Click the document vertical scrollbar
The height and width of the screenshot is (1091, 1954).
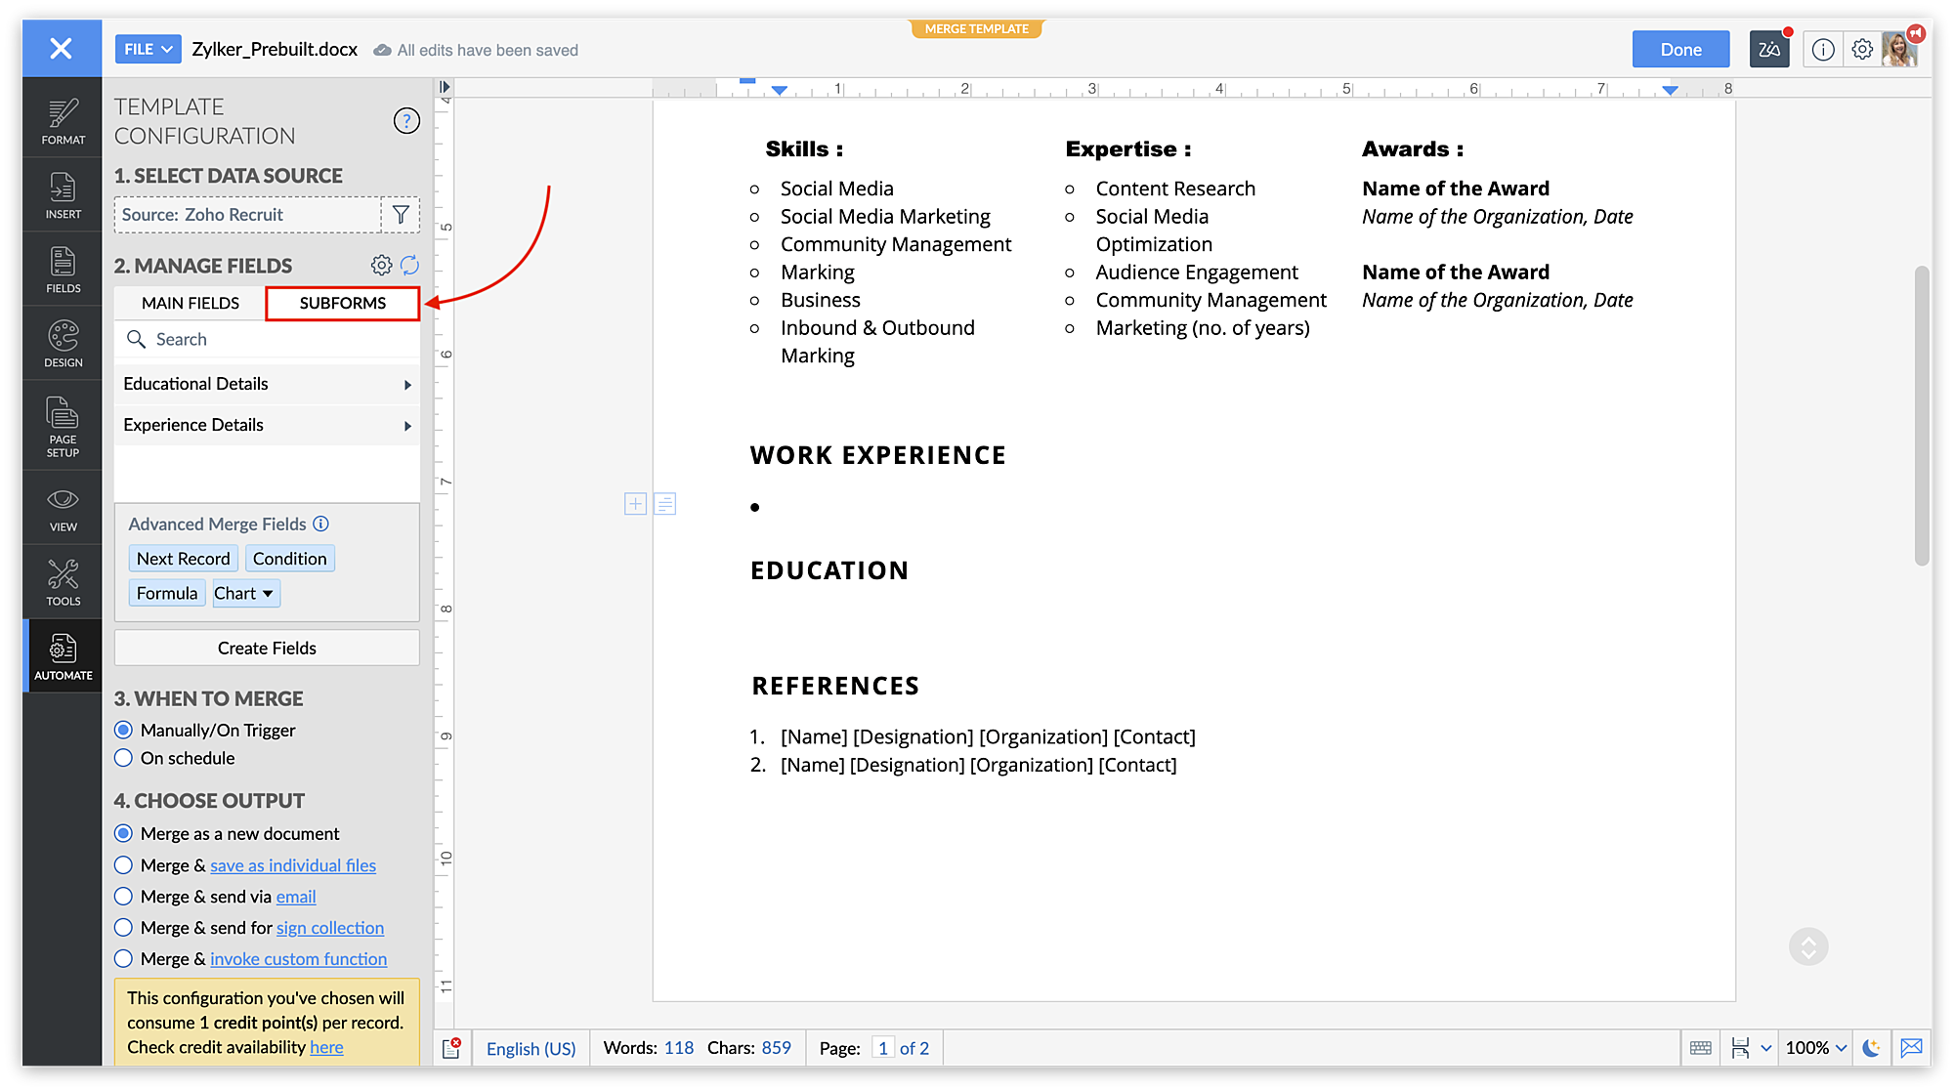(1922, 415)
